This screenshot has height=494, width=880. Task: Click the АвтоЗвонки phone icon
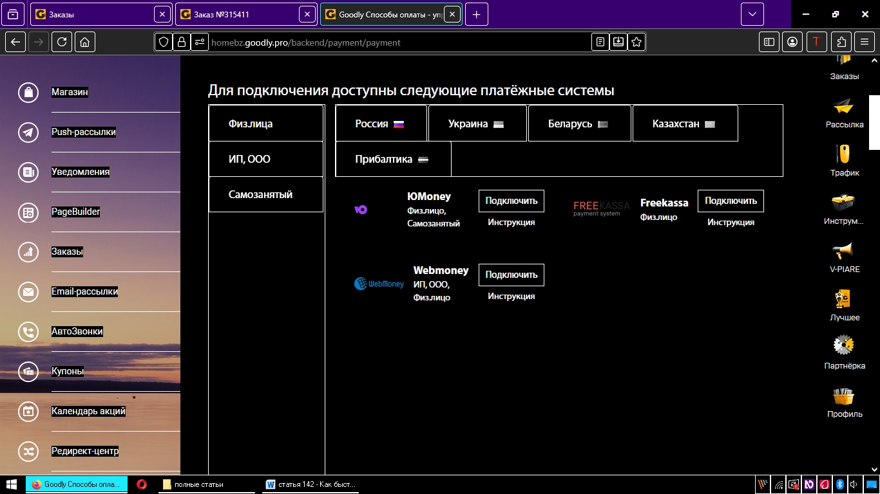point(28,331)
